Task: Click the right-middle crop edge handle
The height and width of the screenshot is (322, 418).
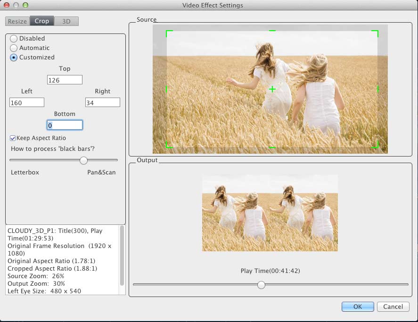Action: point(377,89)
